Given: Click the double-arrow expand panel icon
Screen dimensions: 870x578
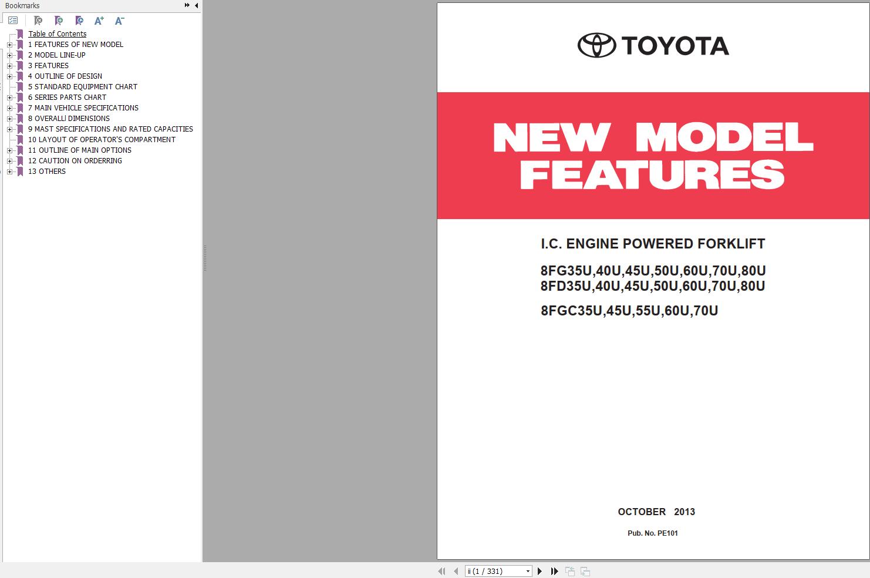Looking at the screenshot, I should point(187,5).
